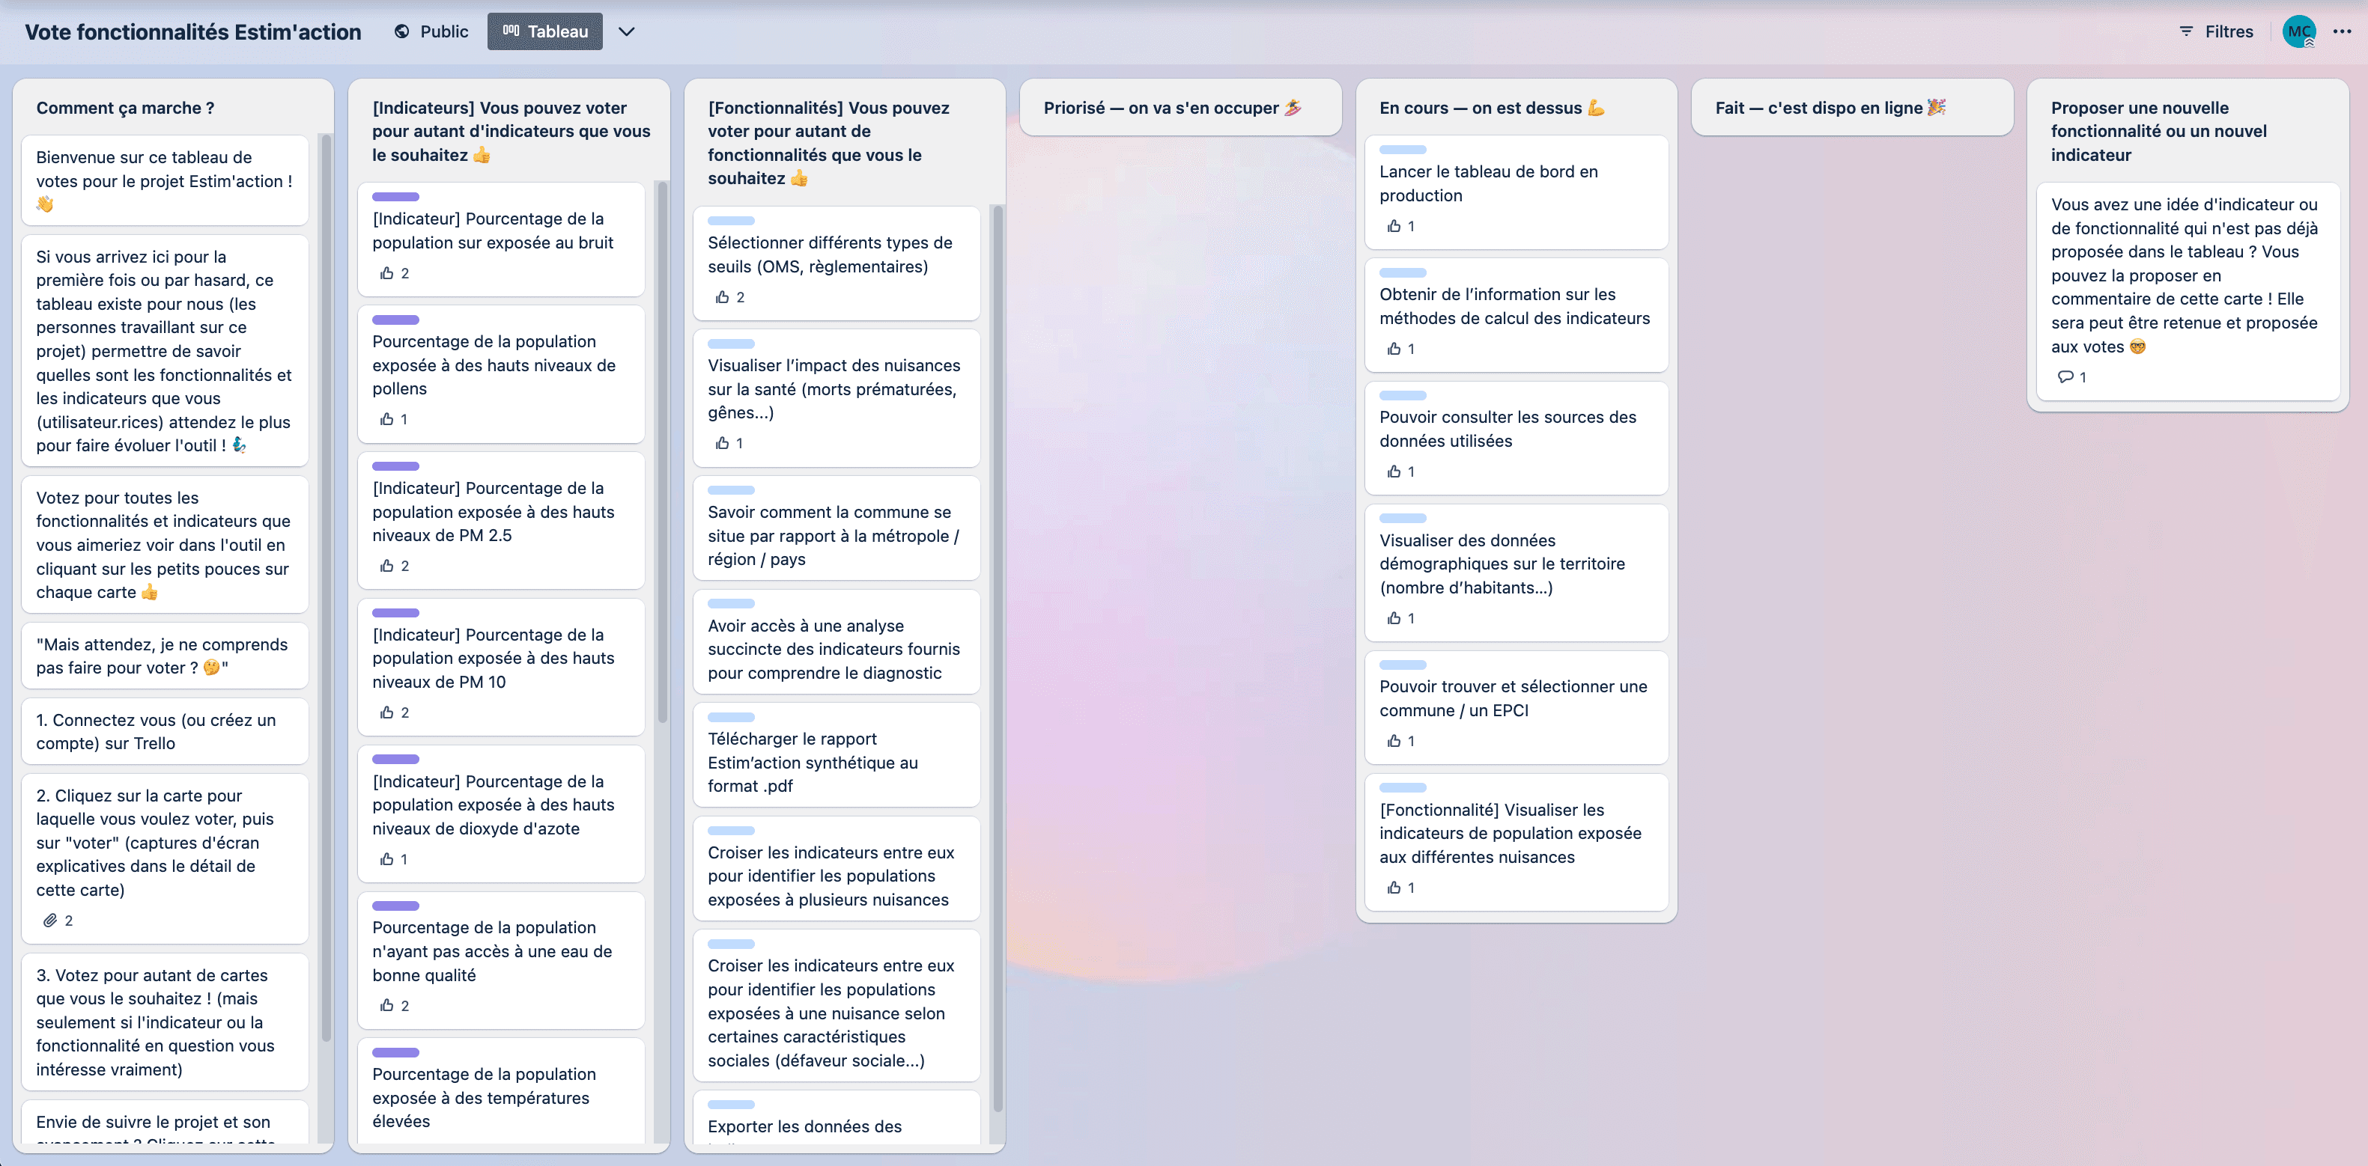This screenshot has width=2368, height=1166.
Task: Click the comment bubble icon on 'Vous avez une idée' card
Action: (2065, 376)
